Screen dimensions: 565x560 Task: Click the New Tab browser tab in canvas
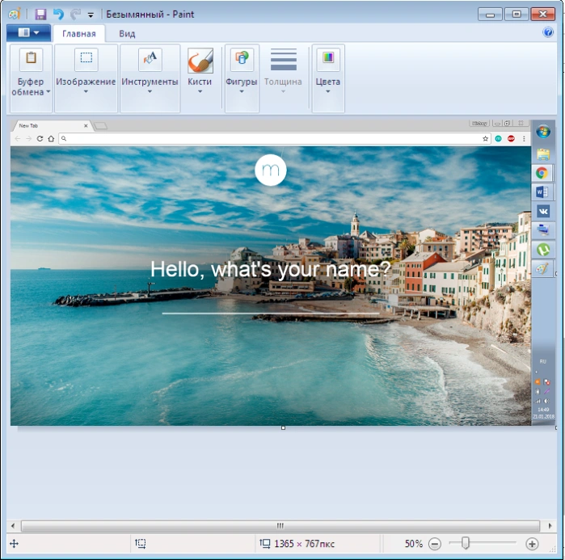tap(50, 126)
